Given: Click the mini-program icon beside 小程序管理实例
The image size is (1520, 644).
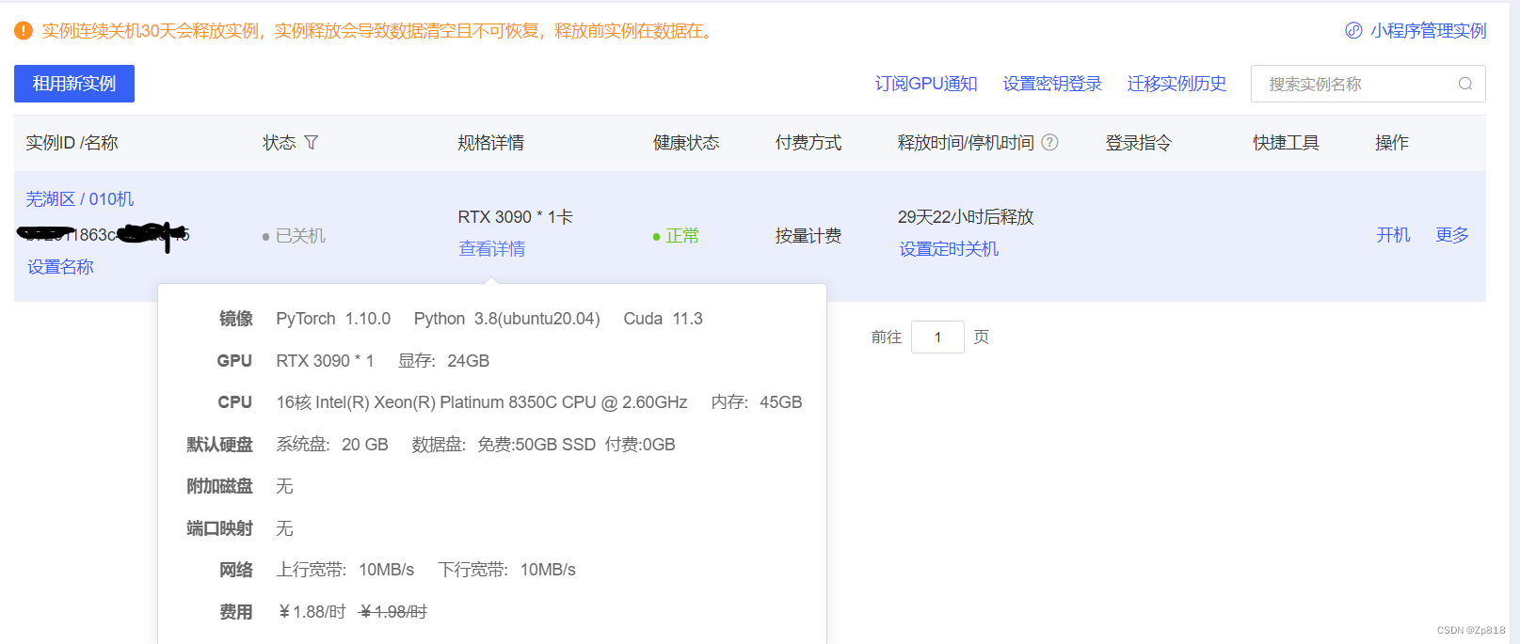Looking at the screenshot, I should pyautogui.click(x=1353, y=30).
